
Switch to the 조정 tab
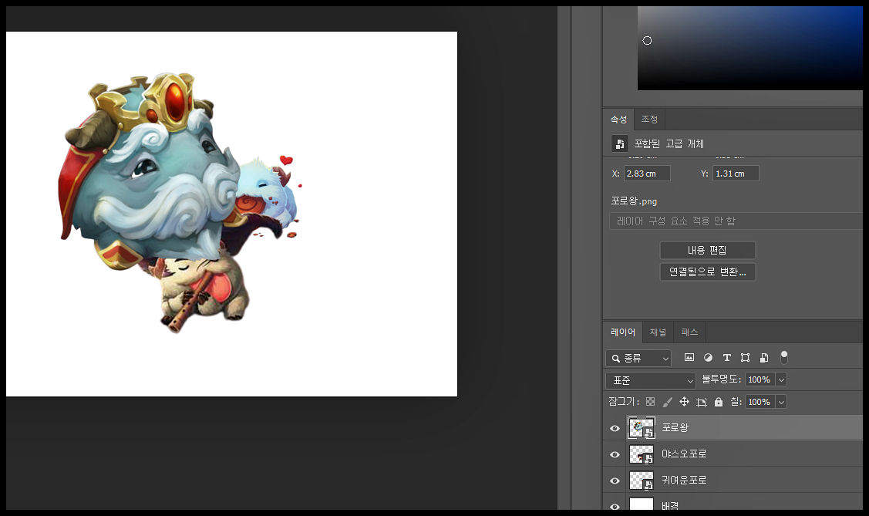pos(649,119)
